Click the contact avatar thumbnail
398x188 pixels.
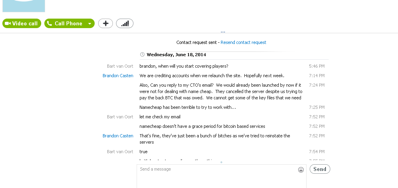point(24,6)
